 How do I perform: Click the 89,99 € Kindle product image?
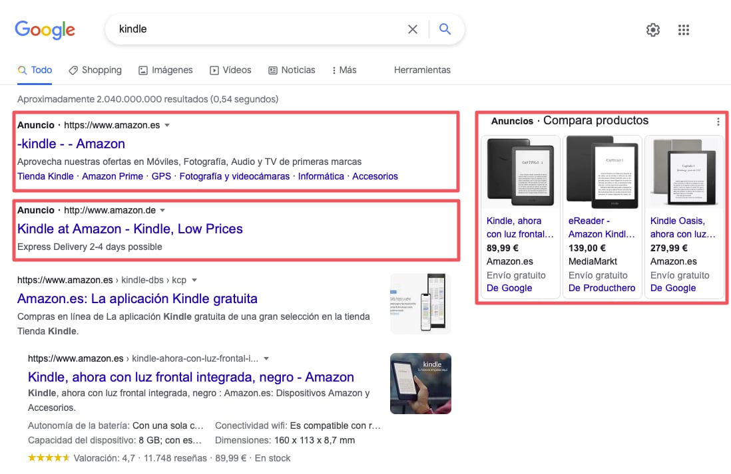pos(520,172)
